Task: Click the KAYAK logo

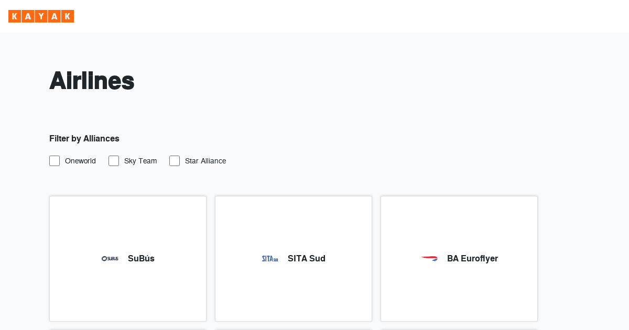Action: [41, 16]
